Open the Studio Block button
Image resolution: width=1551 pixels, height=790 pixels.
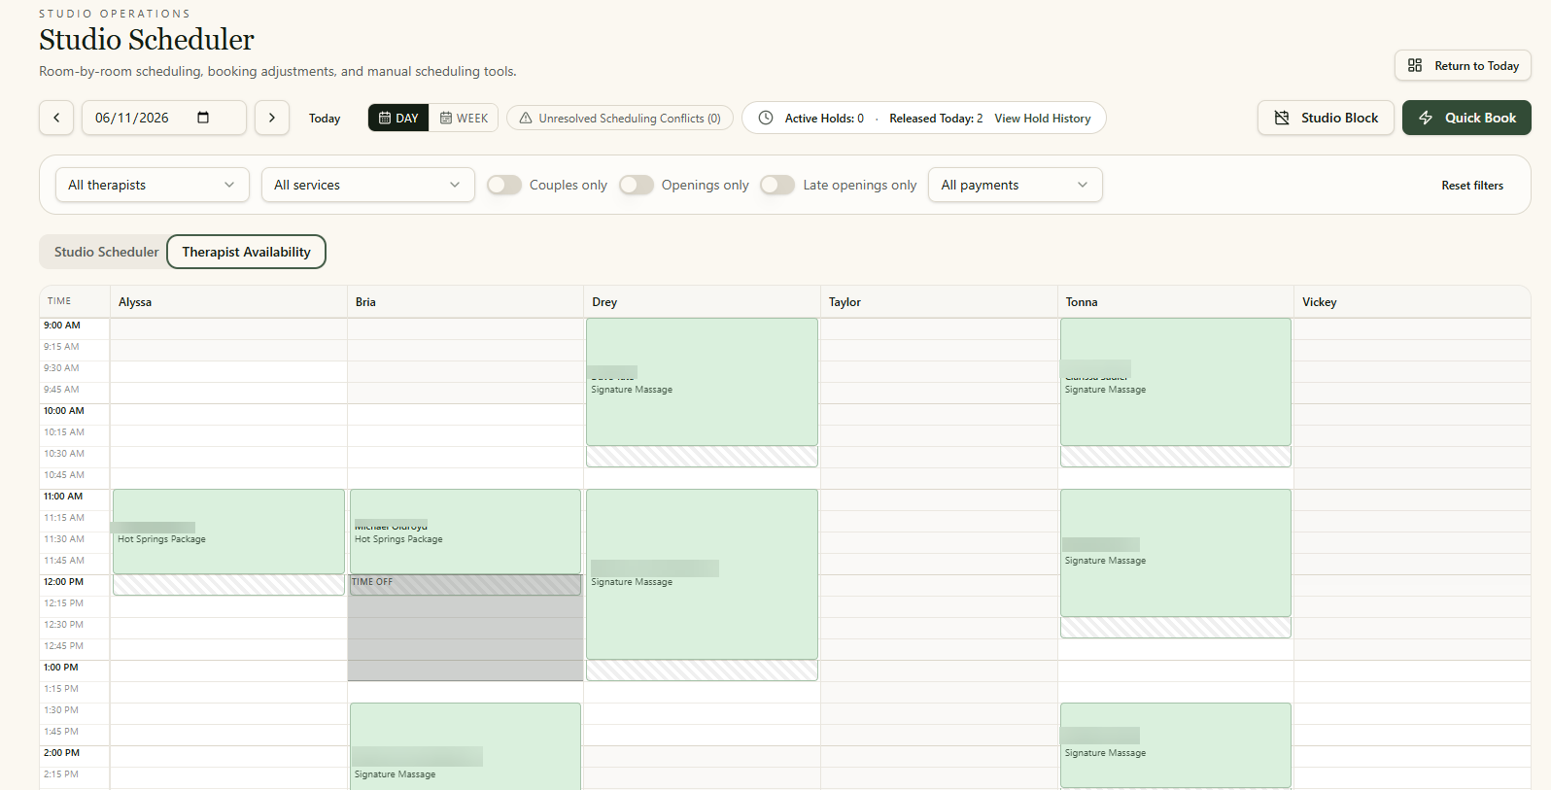(1326, 118)
